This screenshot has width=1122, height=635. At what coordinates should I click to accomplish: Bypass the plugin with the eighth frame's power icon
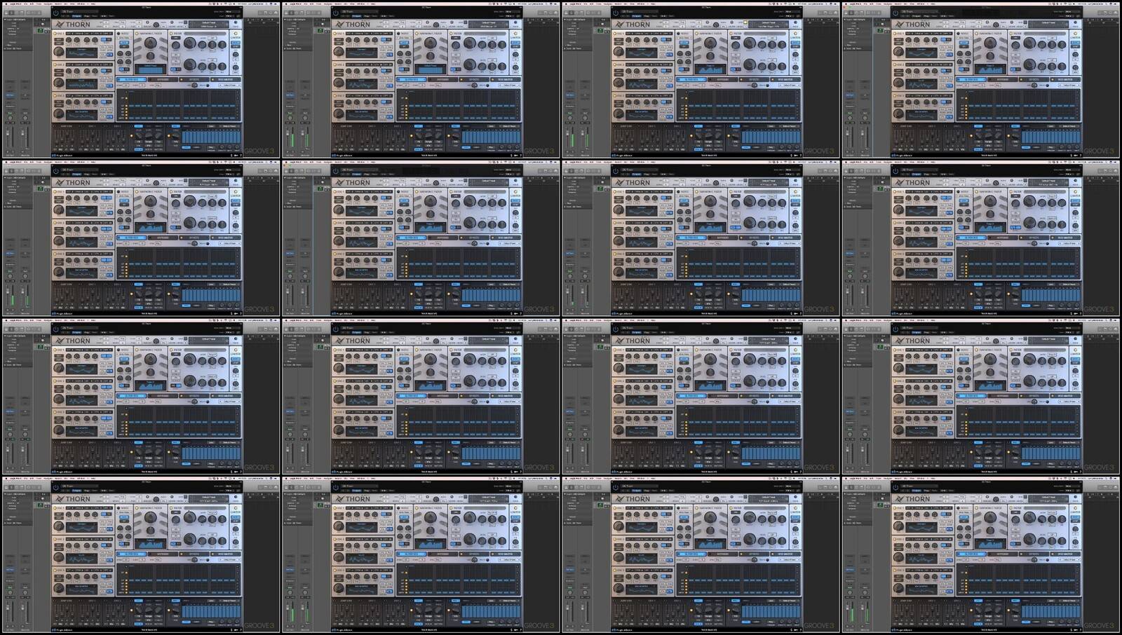coord(897,171)
